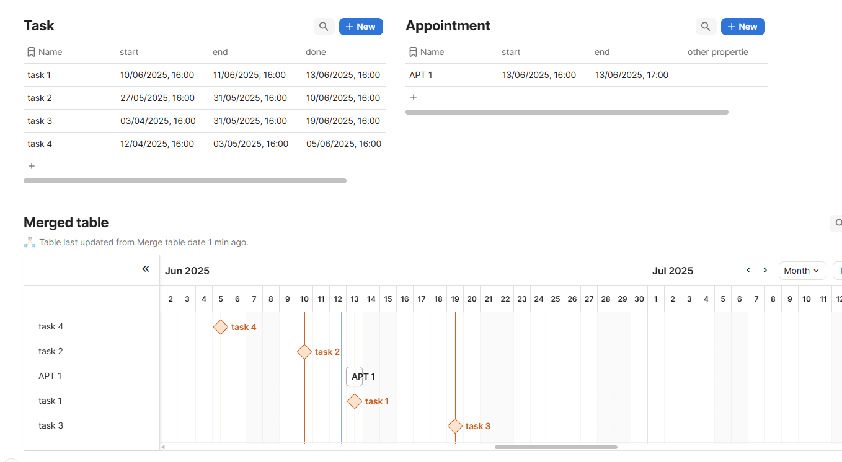Screen dimensions: 842x462
Task: Click the New button in Appointment table
Action: tap(743, 27)
